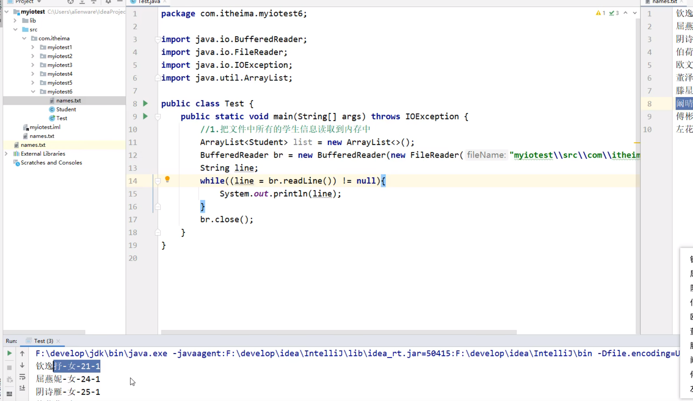This screenshot has width=693, height=401.
Task: Click the down arrow in Run console toolbar
Action: click(x=22, y=365)
